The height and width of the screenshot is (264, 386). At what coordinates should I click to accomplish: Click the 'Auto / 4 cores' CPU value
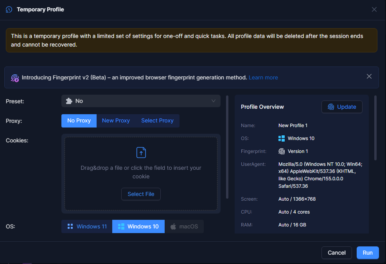[x=294, y=212]
